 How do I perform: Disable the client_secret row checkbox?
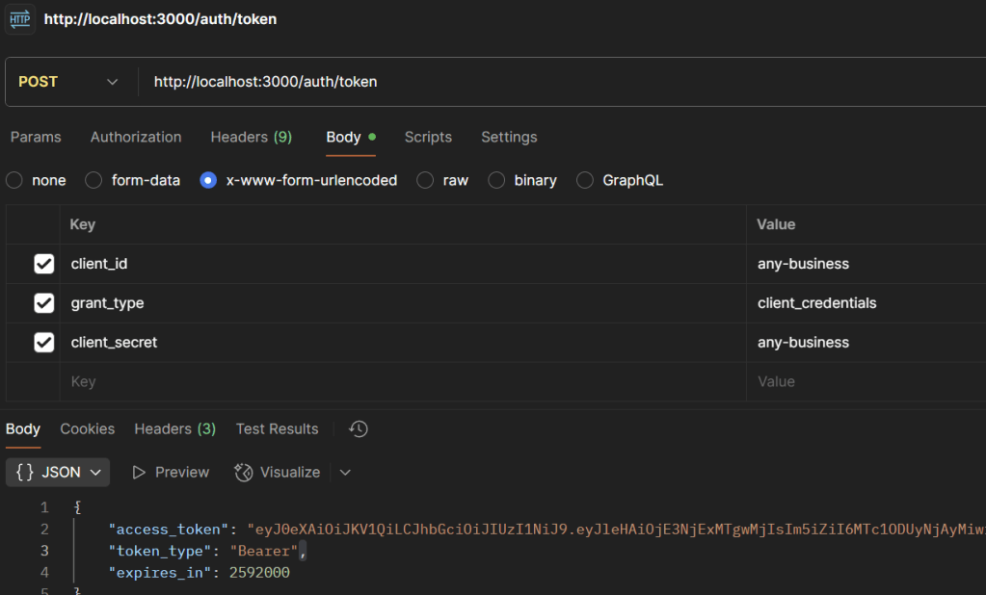(x=43, y=343)
